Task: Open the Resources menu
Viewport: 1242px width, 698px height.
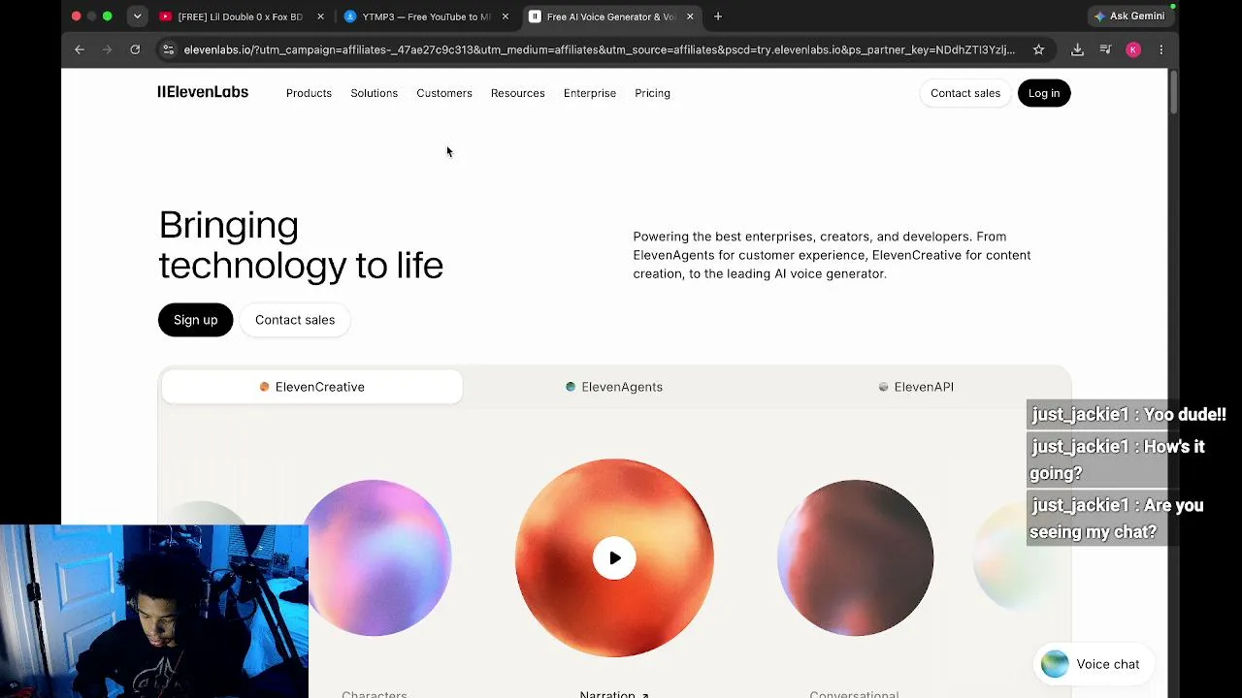Action: coord(517,93)
